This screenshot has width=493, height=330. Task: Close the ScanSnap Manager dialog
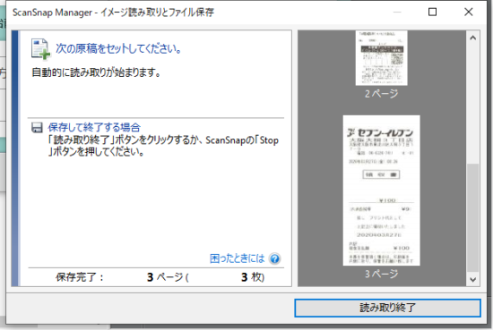pos(469,13)
